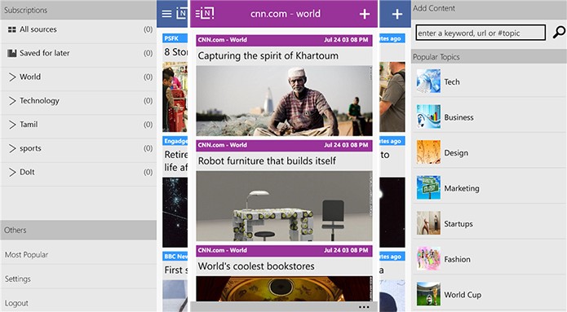The image size is (567, 312).
Task: Click the Startups topic label
Action: pos(458,223)
